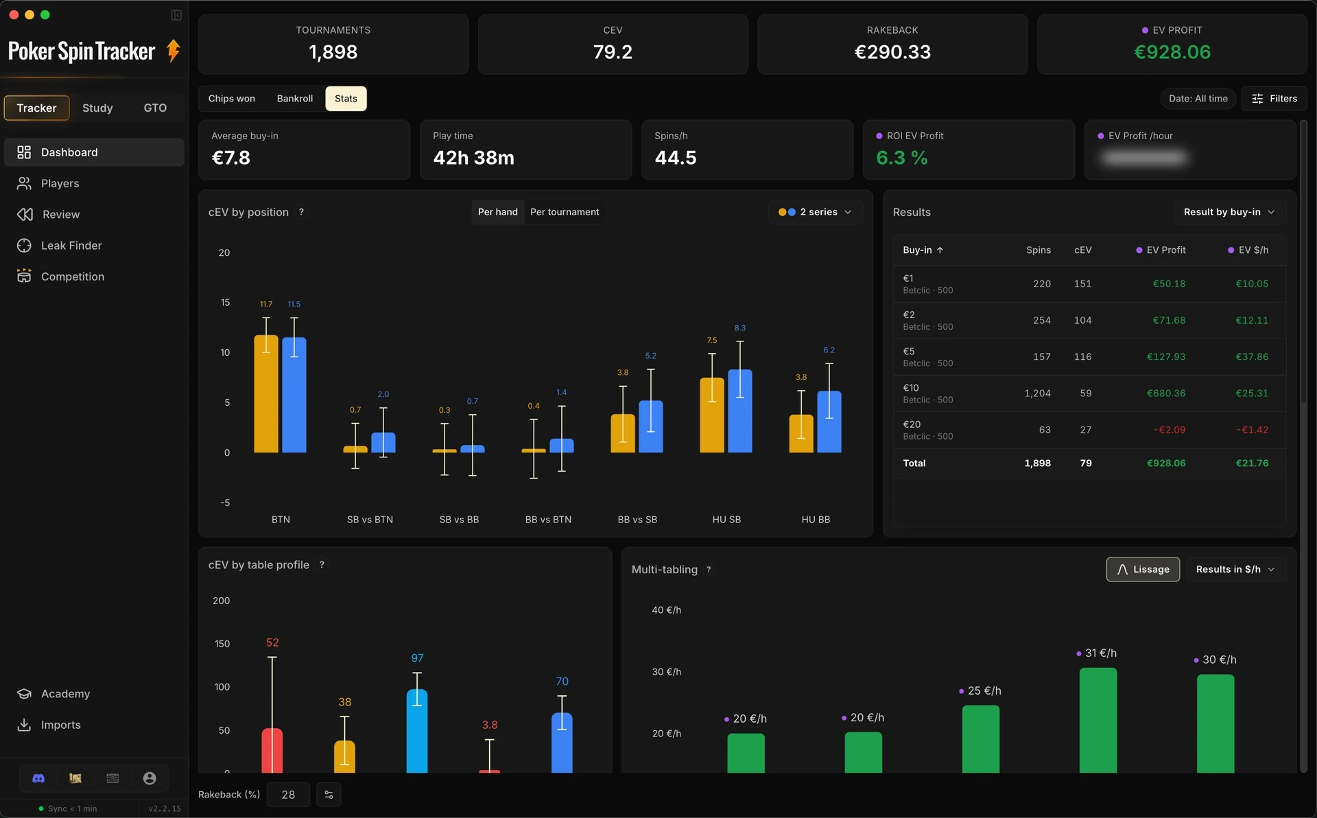Switch to the Chips won tab

click(231, 99)
